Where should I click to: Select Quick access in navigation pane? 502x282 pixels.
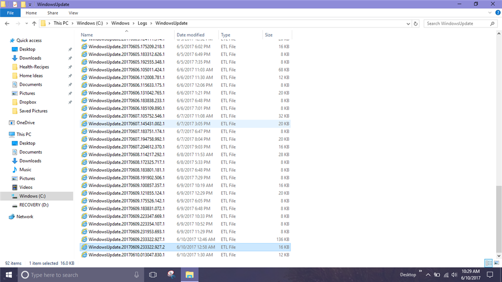pyautogui.click(x=29, y=40)
